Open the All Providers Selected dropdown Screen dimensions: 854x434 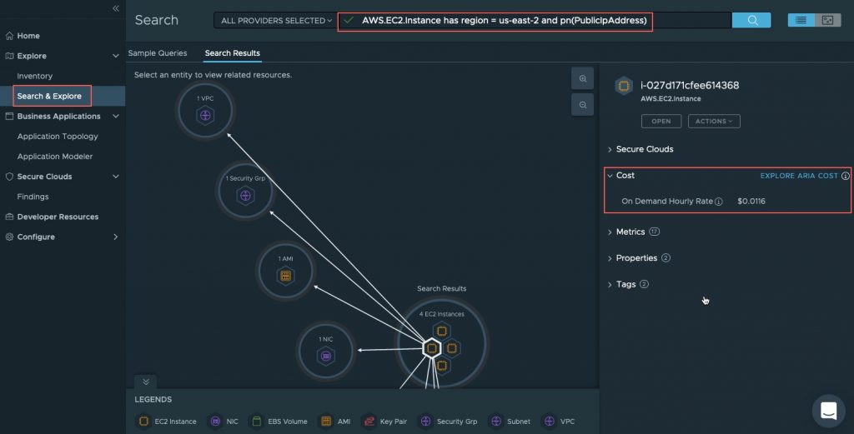point(276,21)
